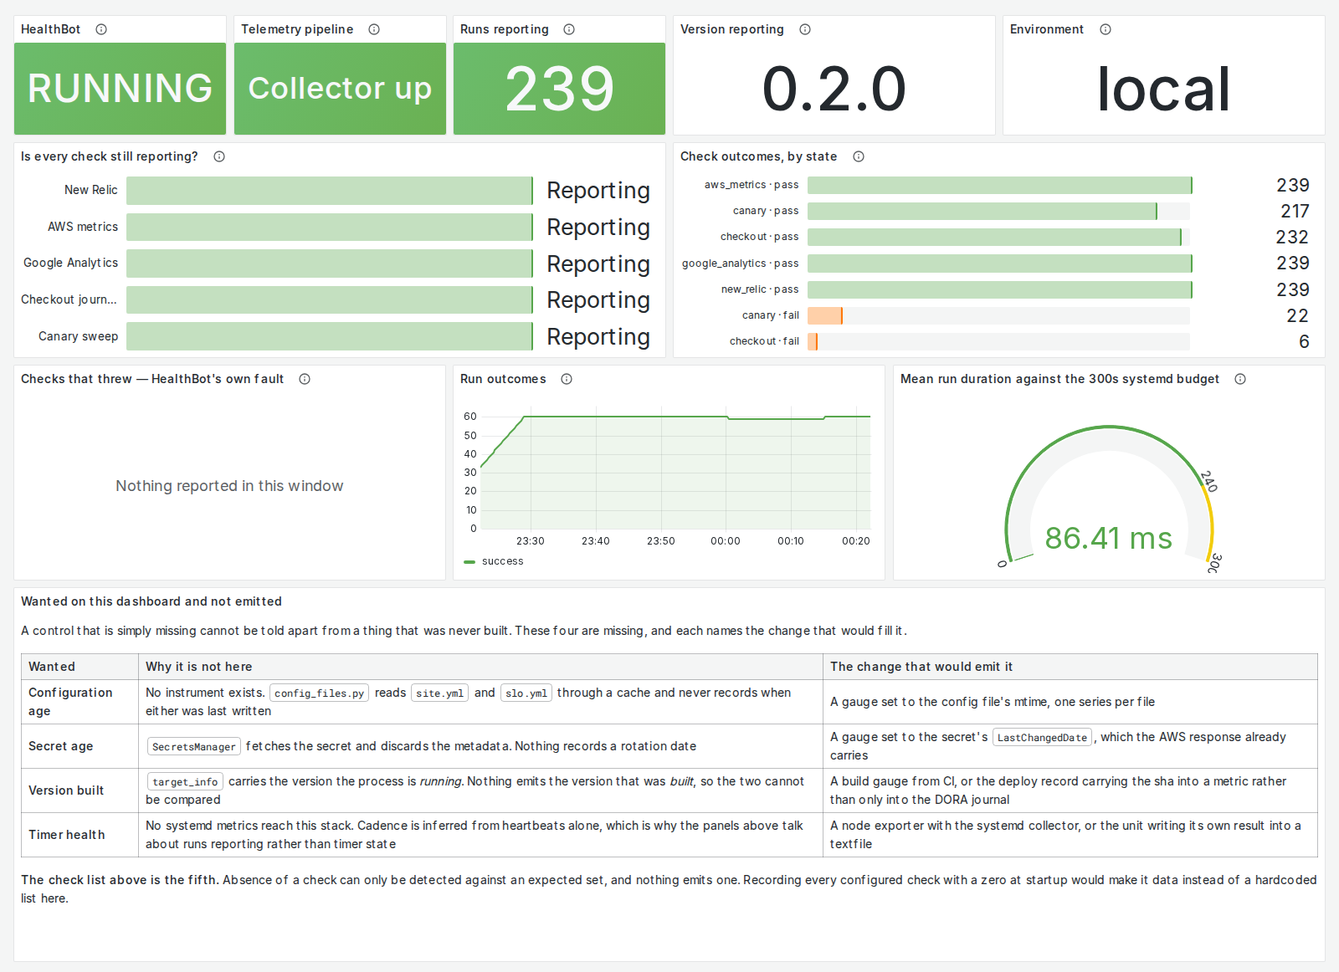
Task: Click the 0.2.0 version value
Action: [x=834, y=89]
